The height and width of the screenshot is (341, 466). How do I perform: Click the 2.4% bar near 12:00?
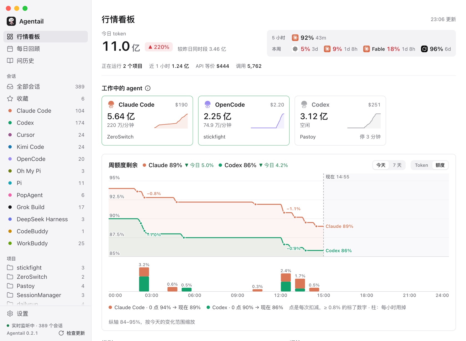286,282
